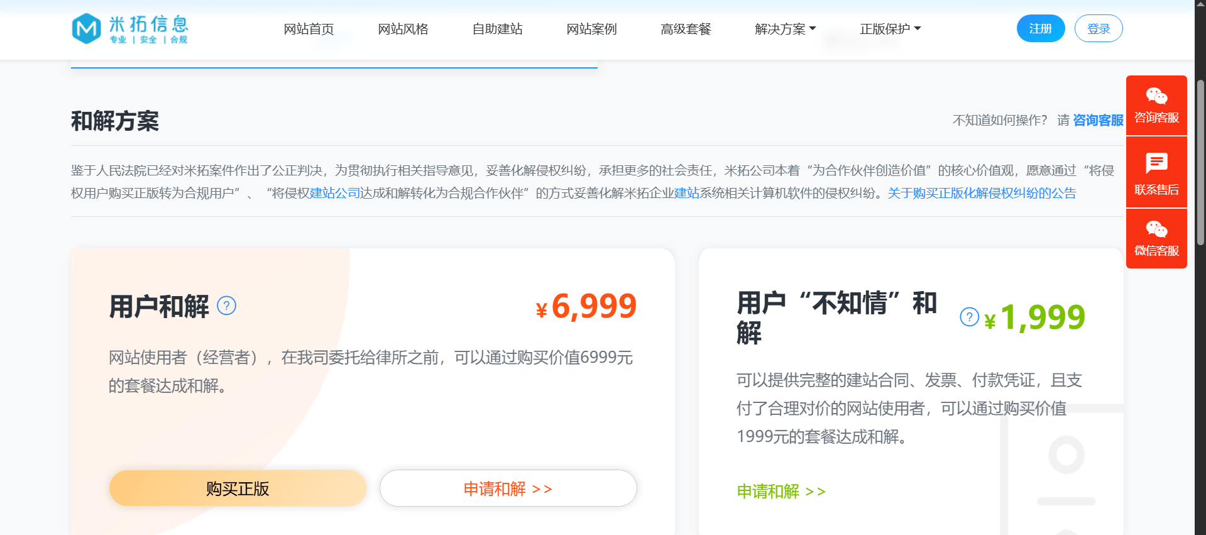Click the 米拓信息 logo
The width and height of the screenshot is (1206, 535).
tap(129, 29)
